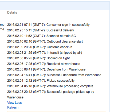Click the light blue header bar
Image resolution: width=114 pixels, height=112 pixels.
coord(55,6)
